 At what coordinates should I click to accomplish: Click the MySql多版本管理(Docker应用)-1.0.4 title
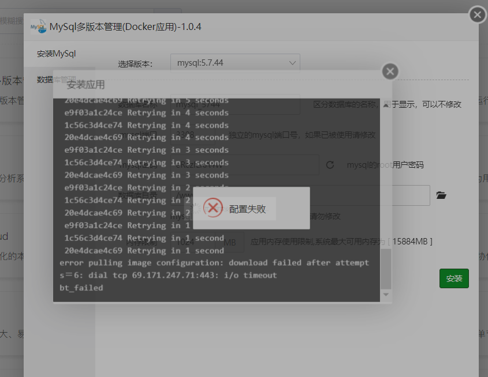(x=125, y=27)
